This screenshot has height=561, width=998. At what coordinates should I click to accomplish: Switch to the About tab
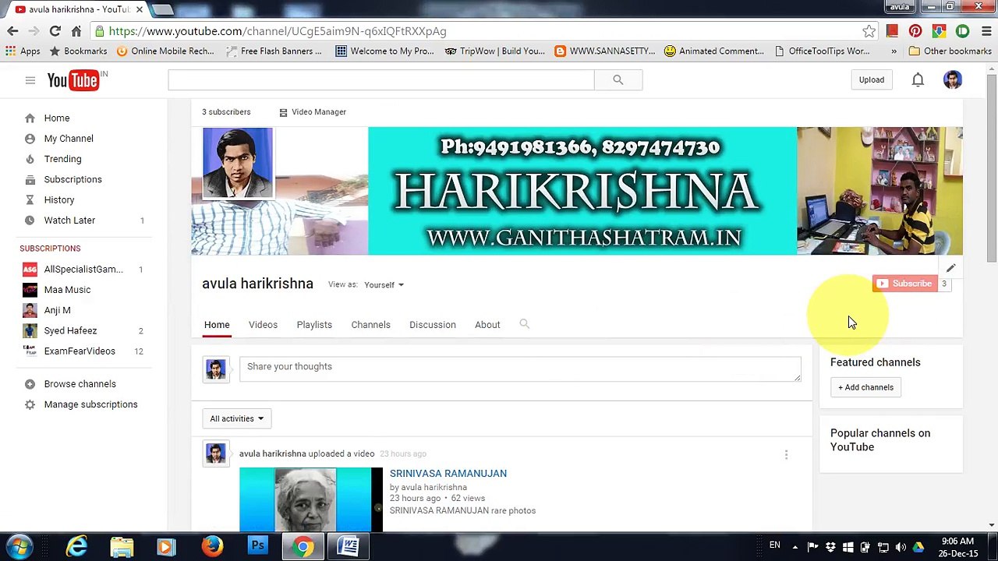[x=487, y=325]
